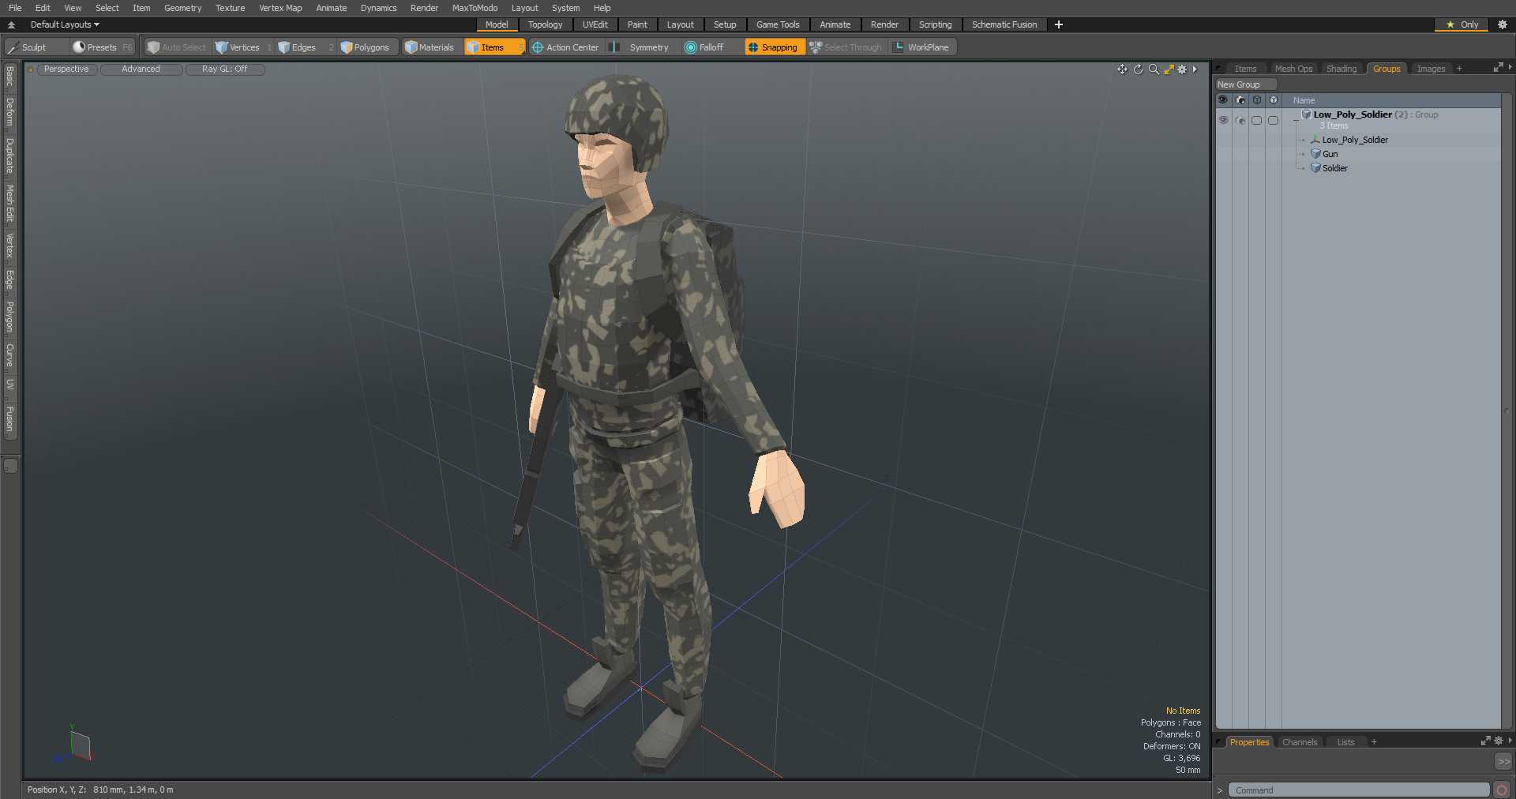Click the Only star button
Screen dimensions: 1516x799
click(x=1462, y=24)
